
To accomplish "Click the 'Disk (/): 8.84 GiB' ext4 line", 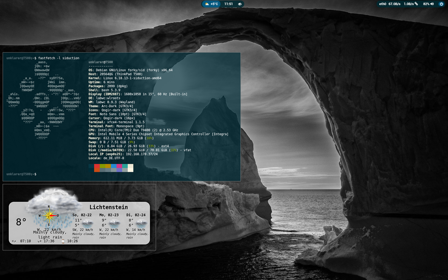I will tap(129, 146).
